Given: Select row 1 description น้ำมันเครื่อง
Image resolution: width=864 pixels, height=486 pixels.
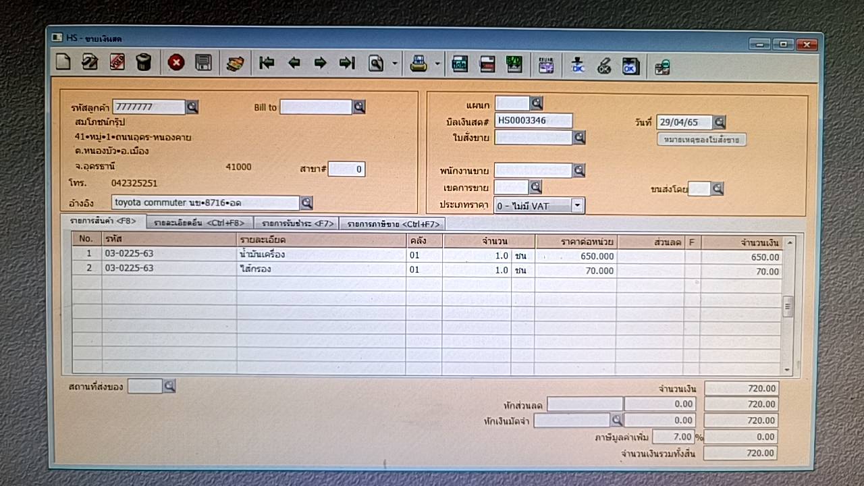Looking at the screenshot, I should (x=321, y=255).
